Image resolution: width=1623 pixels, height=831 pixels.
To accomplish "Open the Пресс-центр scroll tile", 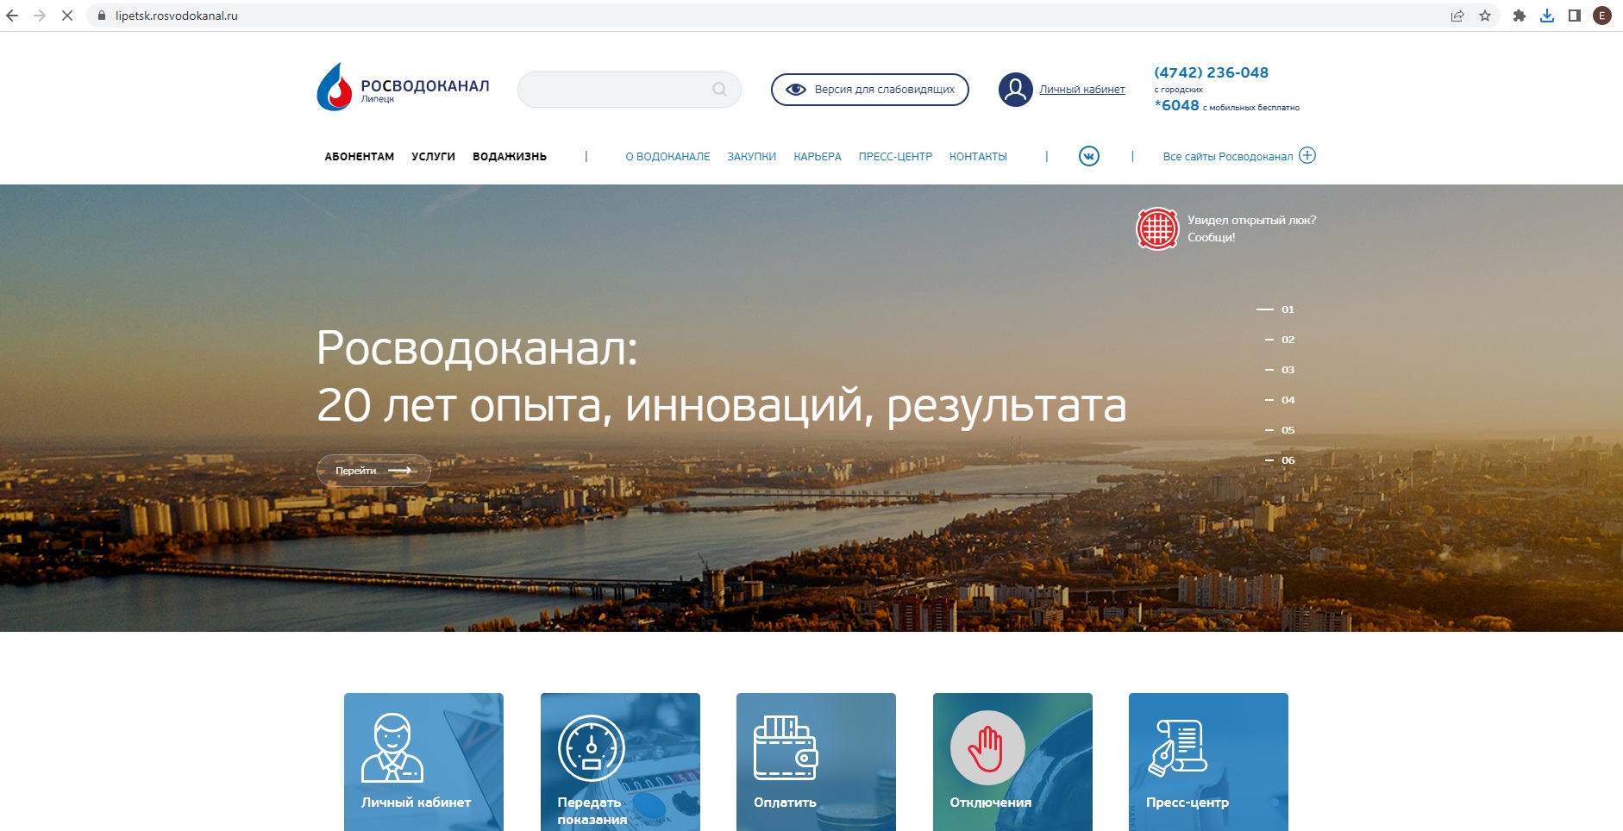I will coord(1208,762).
